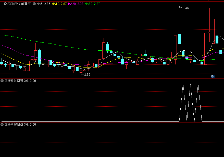Expand the 摸板跌破副图 indicator menu
Viewport: 224px width, 157px height.
(x=2, y=81)
